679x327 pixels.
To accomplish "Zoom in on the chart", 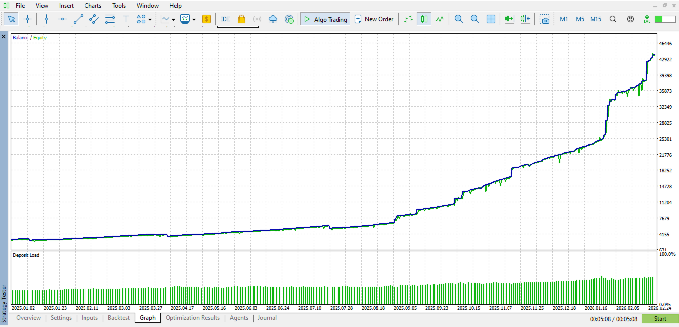I will pyautogui.click(x=459, y=19).
